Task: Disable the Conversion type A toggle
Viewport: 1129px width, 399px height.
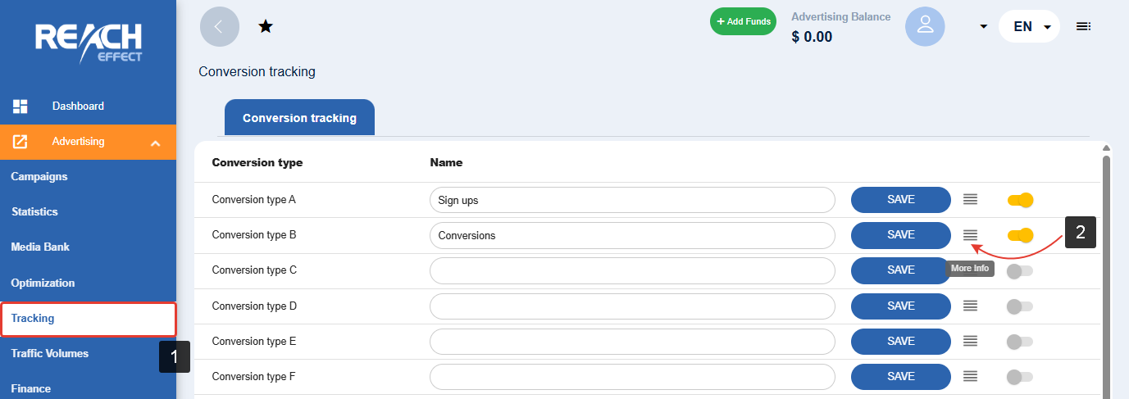Action: pyautogui.click(x=1020, y=200)
